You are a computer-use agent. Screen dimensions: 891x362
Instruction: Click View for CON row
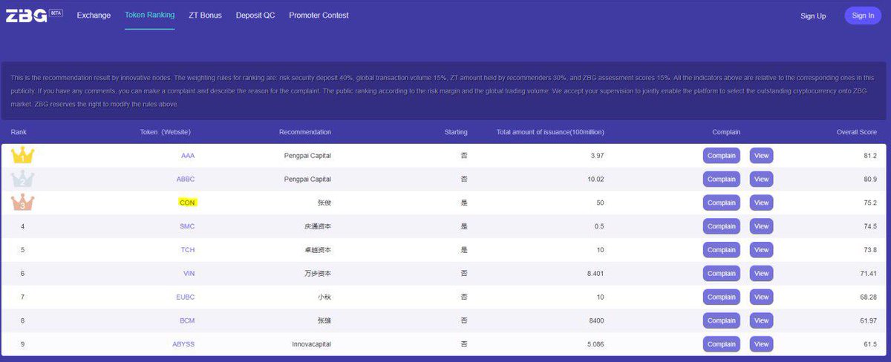point(761,203)
